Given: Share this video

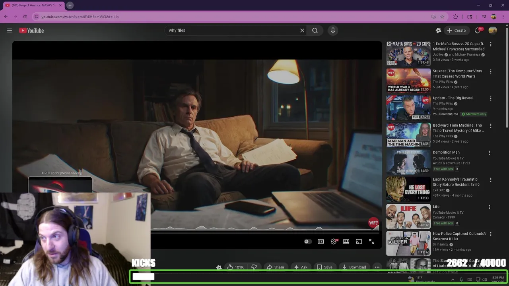Looking at the screenshot, I should [275, 267].
